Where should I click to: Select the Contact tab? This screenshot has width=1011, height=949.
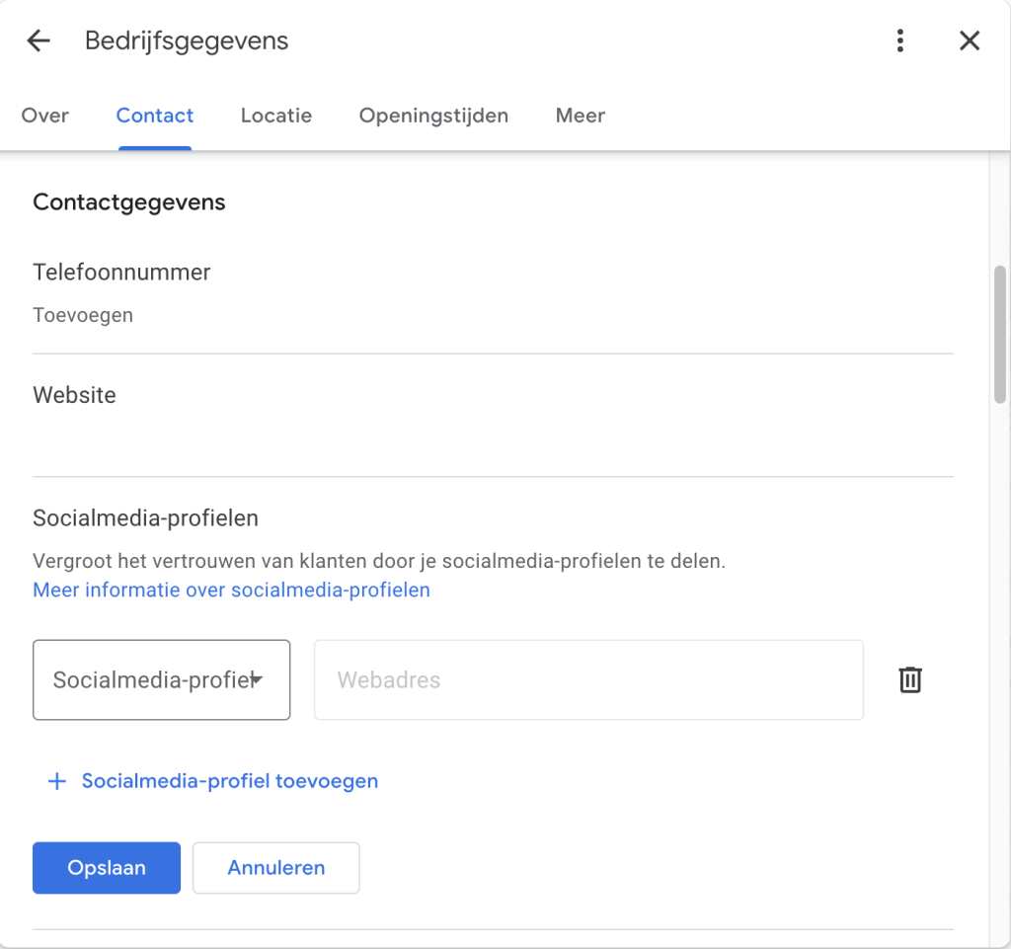[155, 116]
